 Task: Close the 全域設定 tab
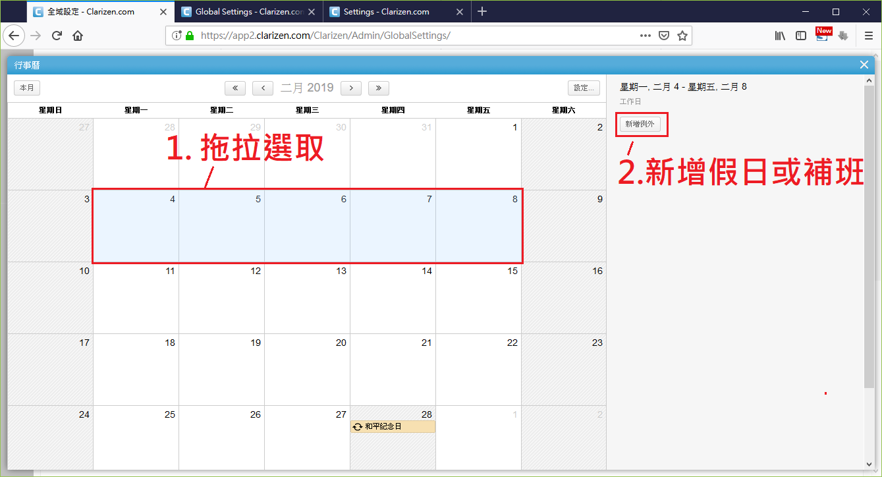[x=163, y=12]
